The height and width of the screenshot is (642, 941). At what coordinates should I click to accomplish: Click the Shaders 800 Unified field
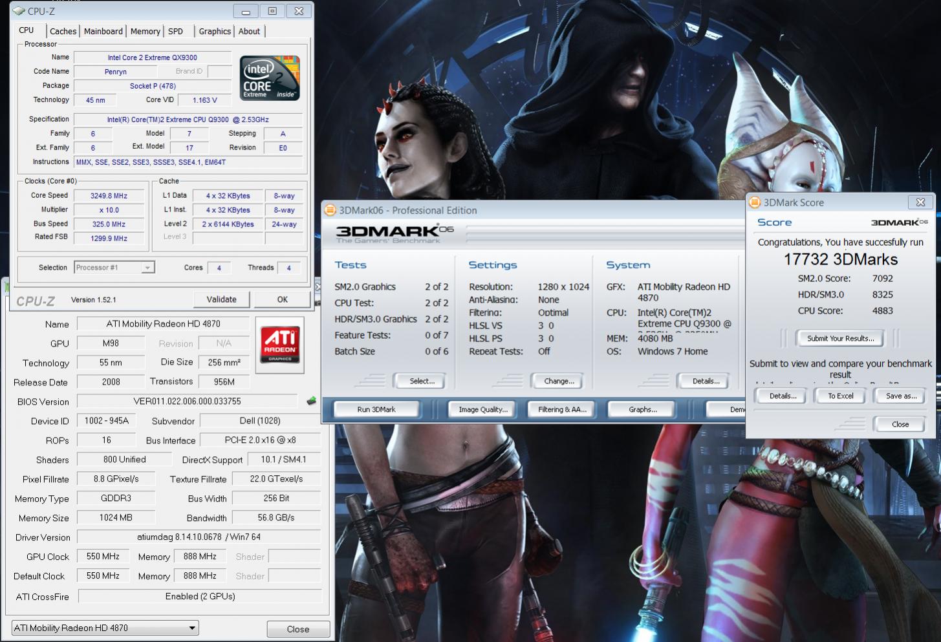[x=125, y=460]
